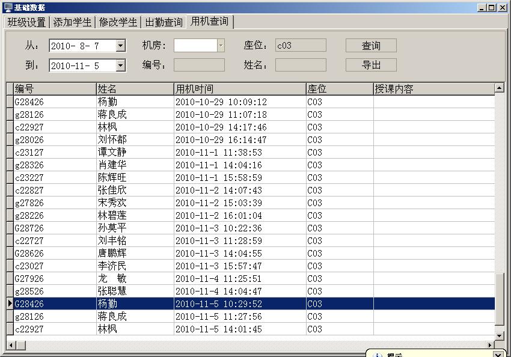Click the 查询 button
Image resolution: width=511 pixels, height=357 pixels.
[371, 46]
